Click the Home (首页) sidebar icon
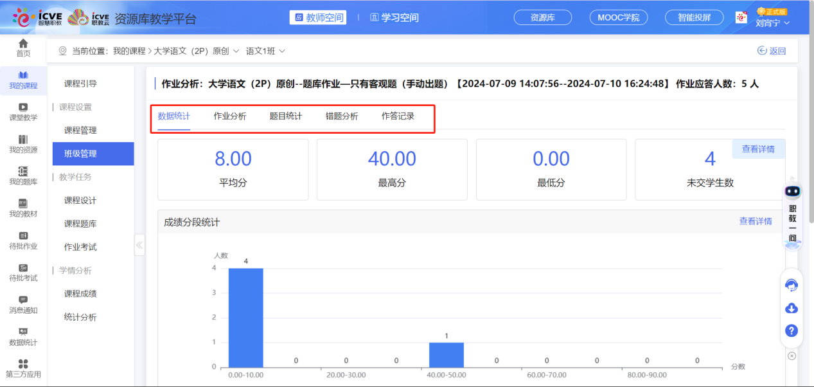 click(x=23, y=48)
